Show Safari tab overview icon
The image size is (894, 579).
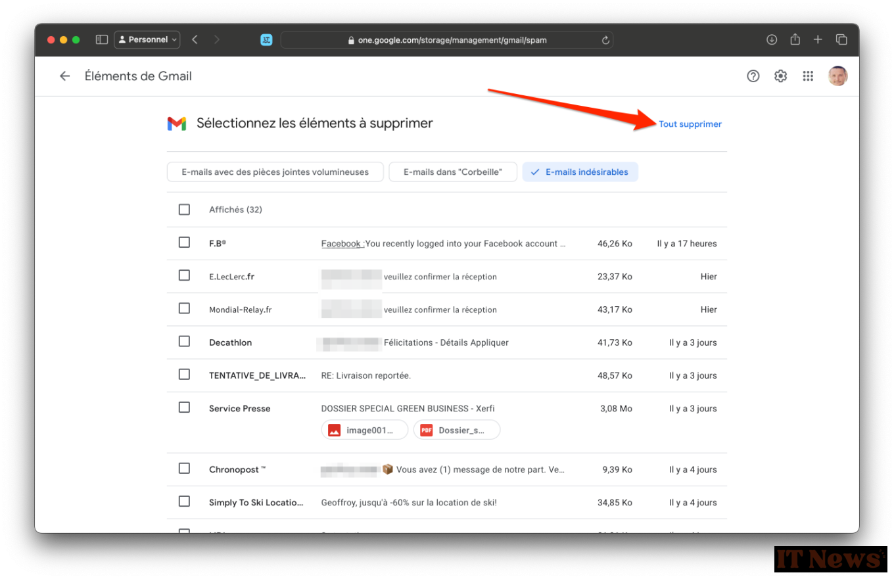(x=841, y=39)
